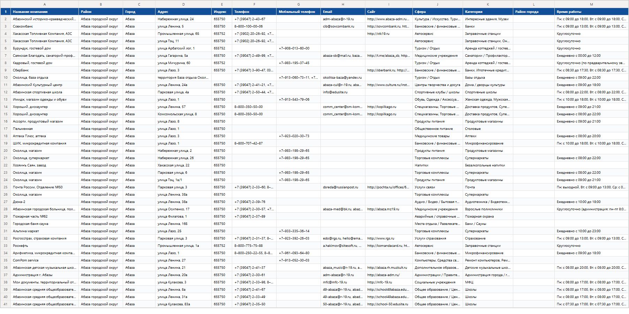Click the "Email" header cell
Screen dimensions: 629x314
(343, 11)
